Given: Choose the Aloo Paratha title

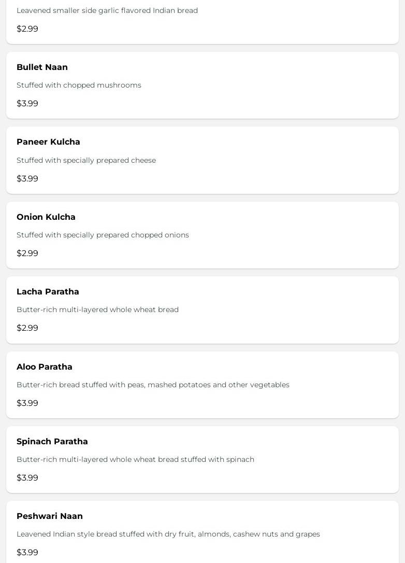Looking at the screenshot, I should pos(45,367).
